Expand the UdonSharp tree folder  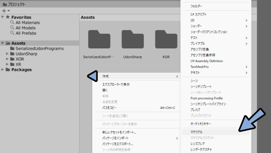point(7,54)
